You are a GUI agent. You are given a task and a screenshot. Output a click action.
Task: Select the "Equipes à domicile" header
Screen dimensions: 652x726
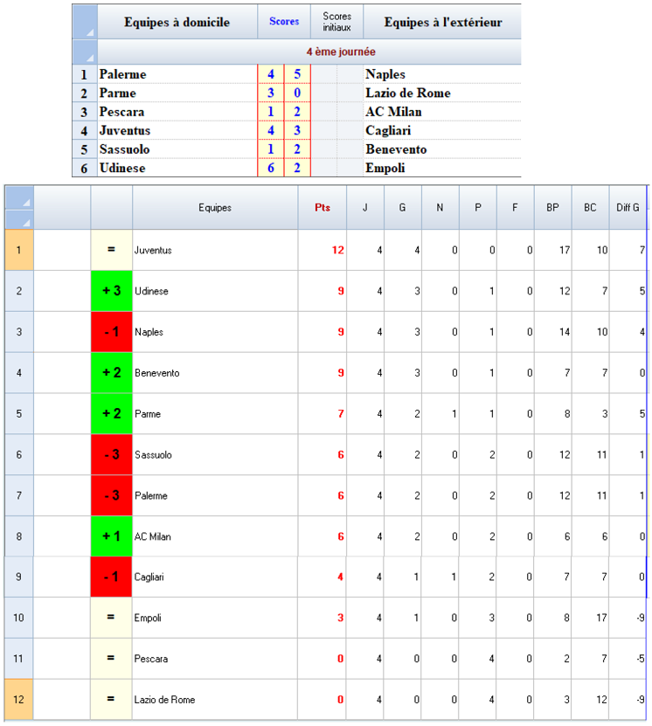click(177, 22)
